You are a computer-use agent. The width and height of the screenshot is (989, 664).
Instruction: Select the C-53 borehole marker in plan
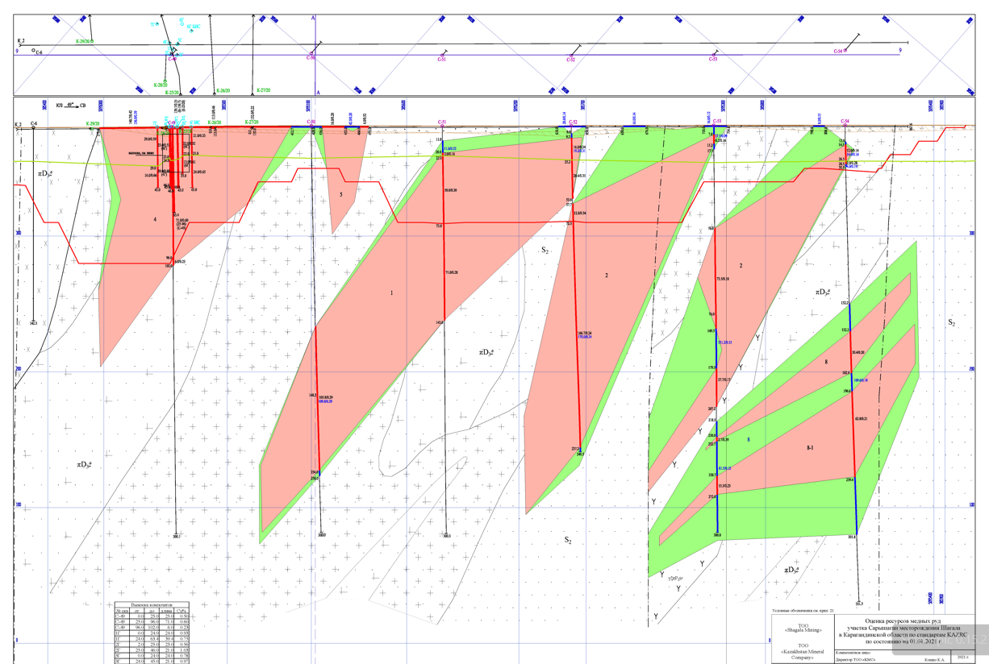coord(713,56)
